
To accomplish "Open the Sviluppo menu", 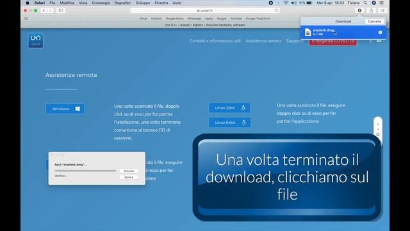I will 143,3.
